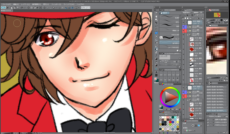Toggle visibility of スーツ suit layer
Image resolution: width=230 pixels, height=134 pixels.
[x=183, y=80]
